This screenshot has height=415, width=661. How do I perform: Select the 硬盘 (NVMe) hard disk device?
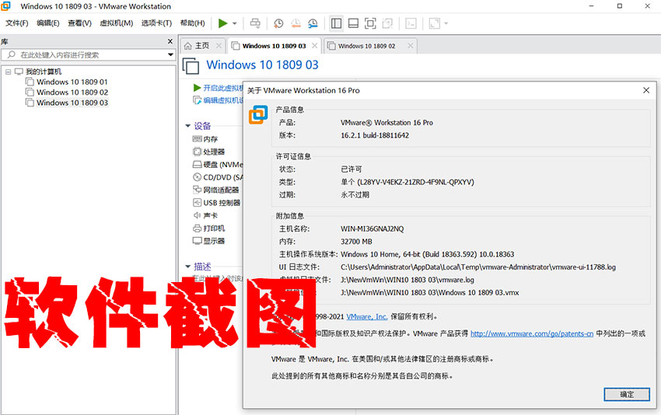point(218,164)
